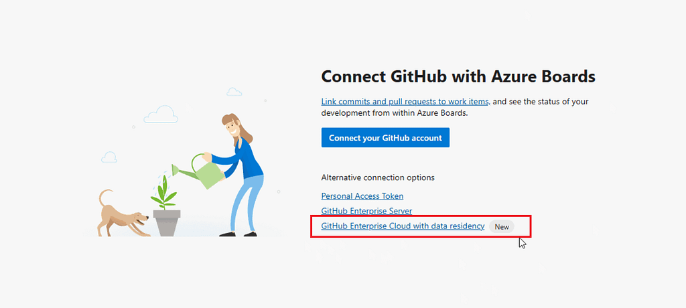Click the dog illustration

tap(121, 218)
